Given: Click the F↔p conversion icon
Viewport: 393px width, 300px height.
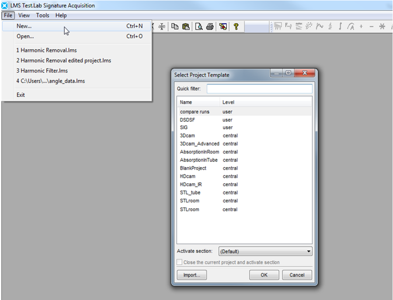Looking at the screenshot, I should (289, 26).
